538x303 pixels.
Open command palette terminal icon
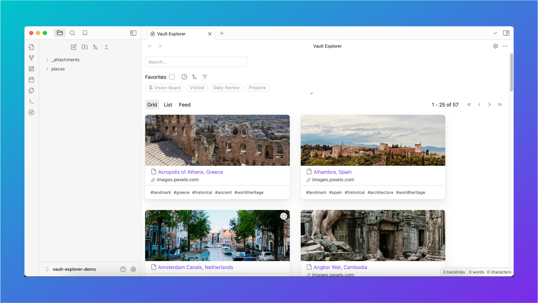click(x=31, y=102)
